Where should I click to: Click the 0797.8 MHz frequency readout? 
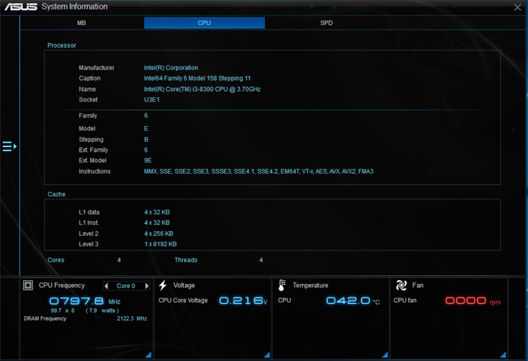(85, 301)
